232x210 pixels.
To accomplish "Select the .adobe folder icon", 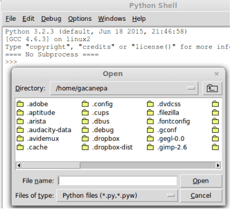I will coord(20,104).
